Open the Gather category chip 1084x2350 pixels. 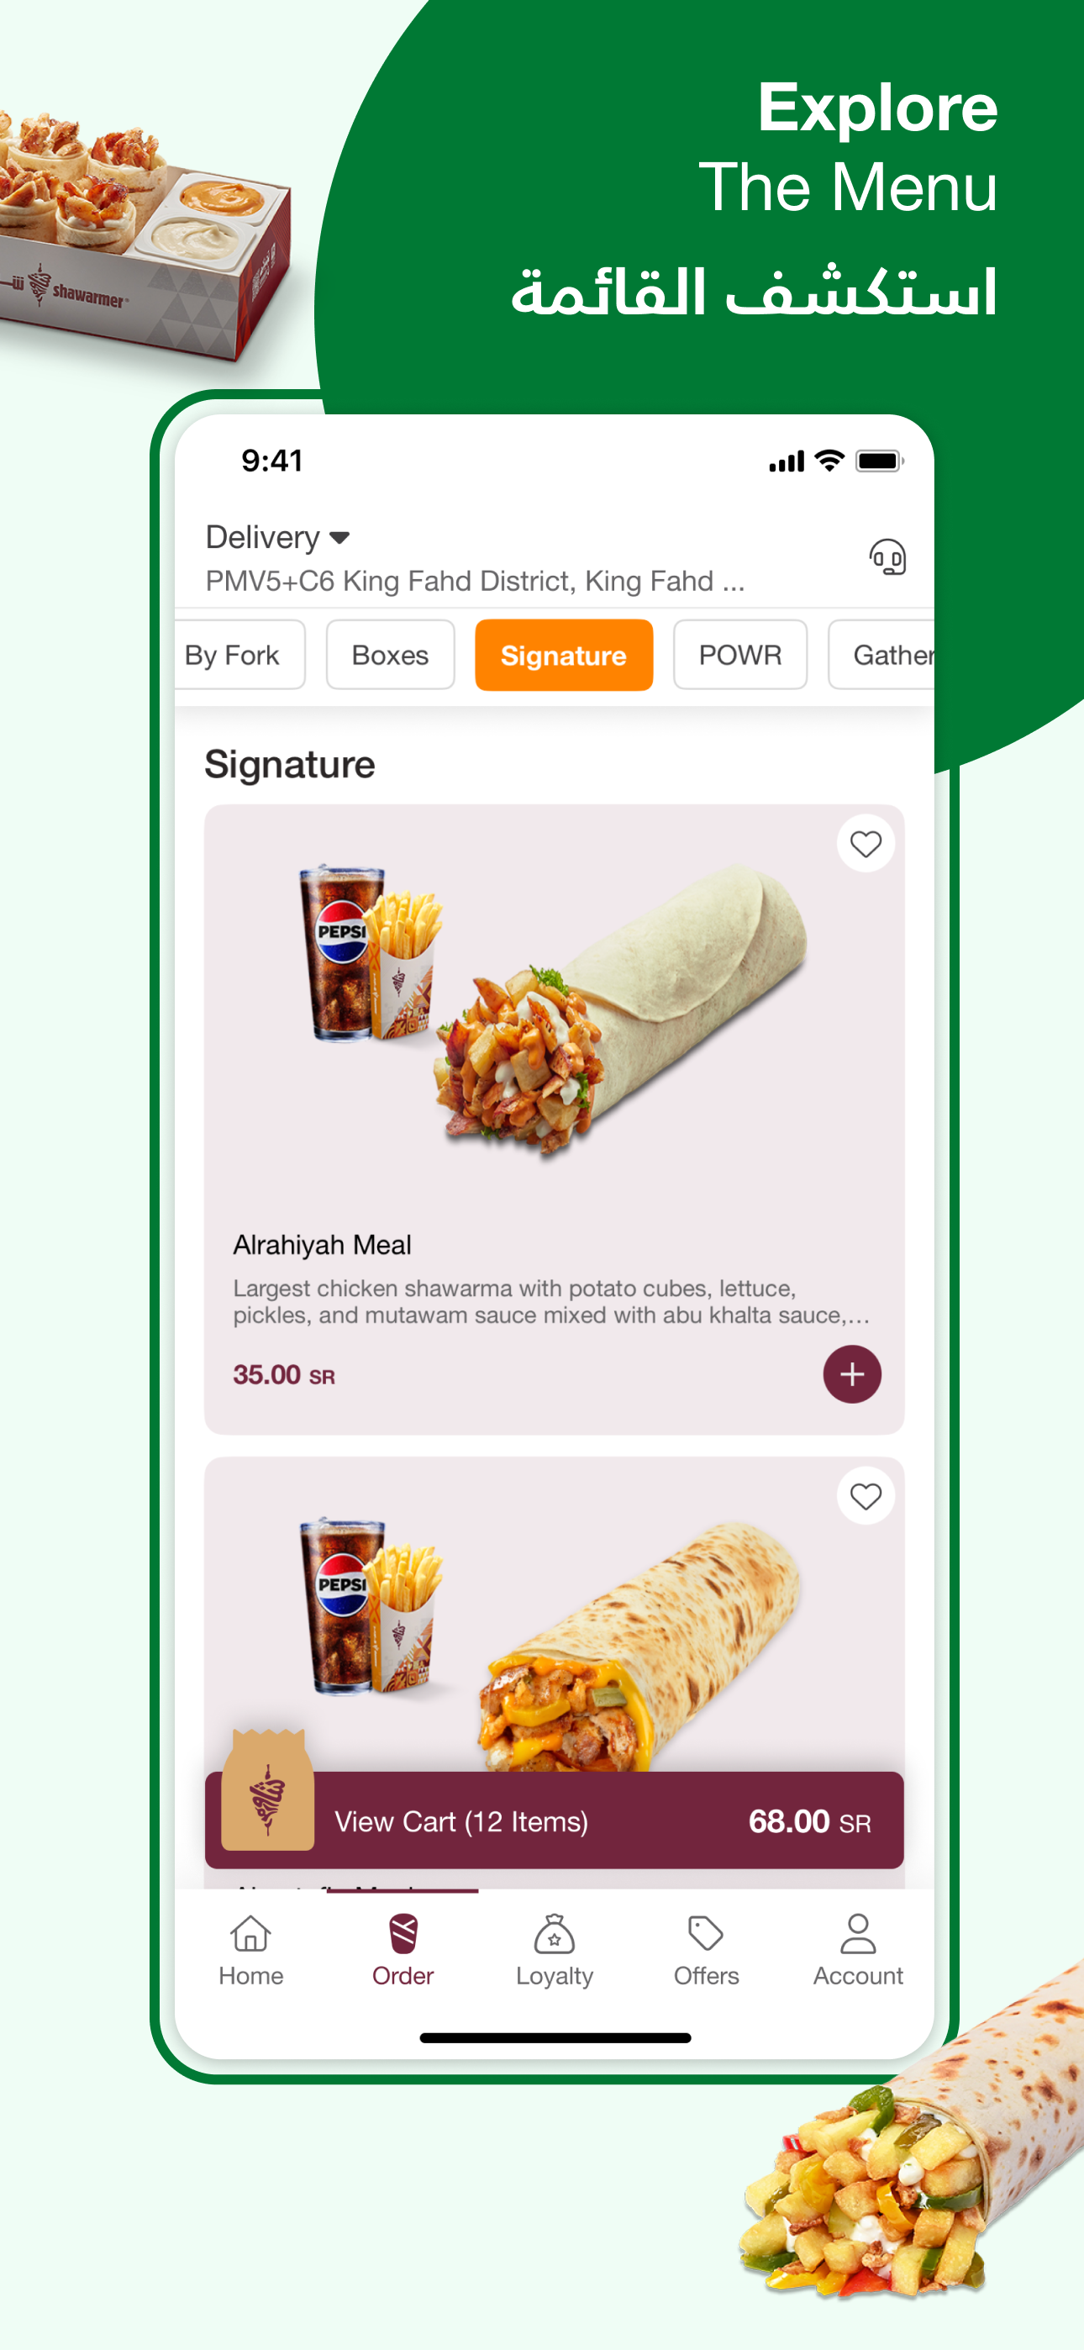coord(881,655)
